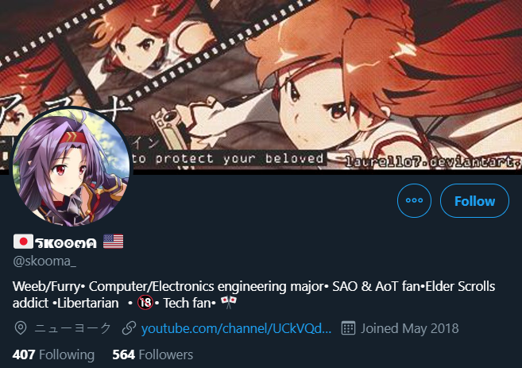
Task: Click the ニューヨーク location text
Action: tap(72, 328)
